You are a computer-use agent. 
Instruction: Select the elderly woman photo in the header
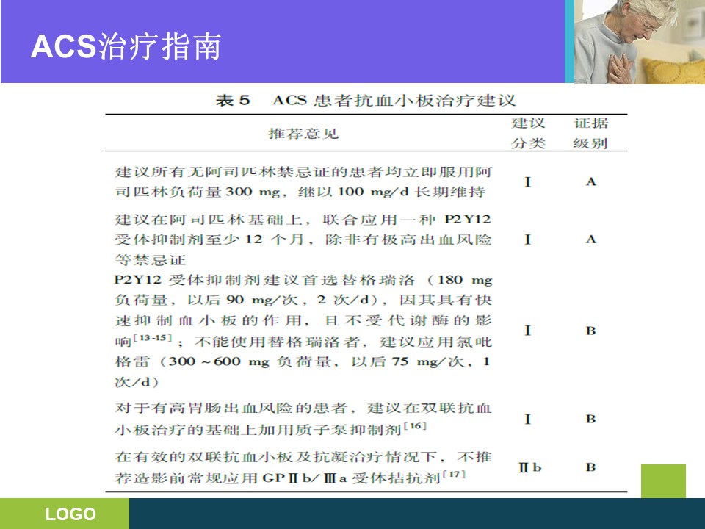(637, 41)
